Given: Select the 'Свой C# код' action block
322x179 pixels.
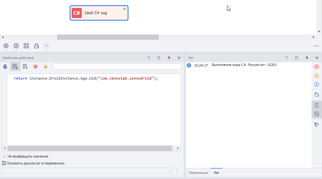Looking at the screenshot, I should pos(99,13).
